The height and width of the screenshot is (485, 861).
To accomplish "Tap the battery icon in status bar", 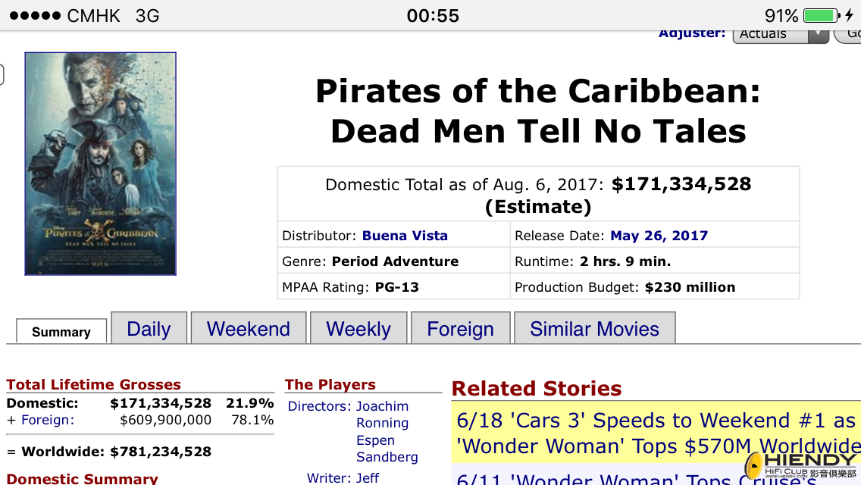I will [822, 15].
